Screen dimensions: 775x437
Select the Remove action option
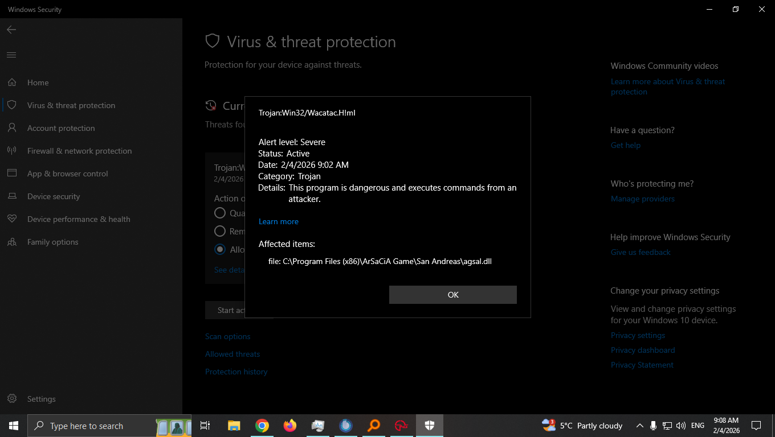point(220,231)
